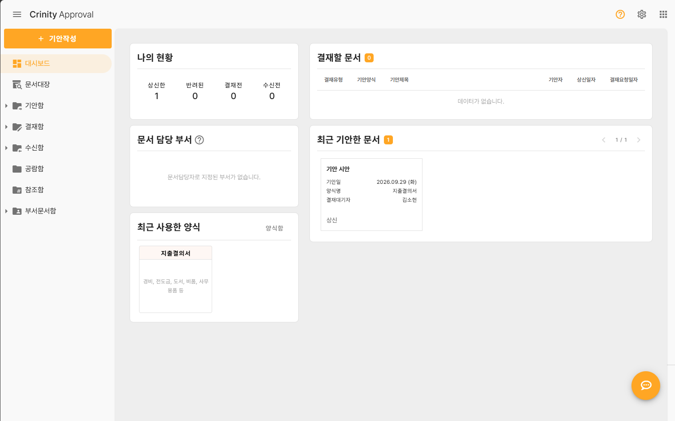675x421 pixels.
Task: Click the 결재유형 column header
Action: coord(334,80)
